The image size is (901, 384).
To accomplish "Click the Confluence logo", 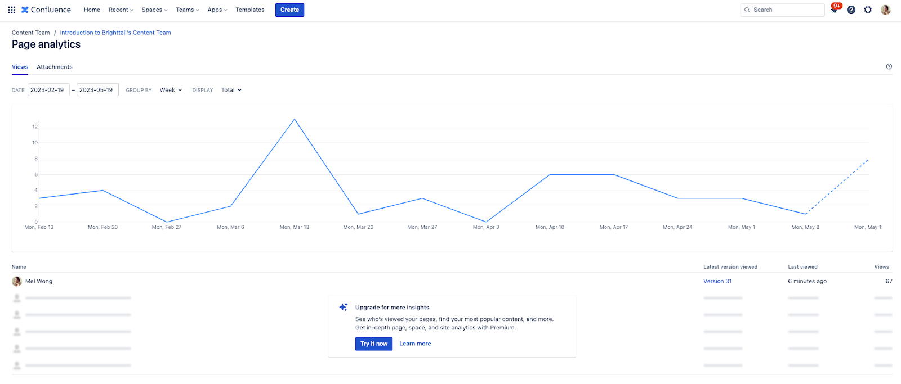I will coord(46,10).
